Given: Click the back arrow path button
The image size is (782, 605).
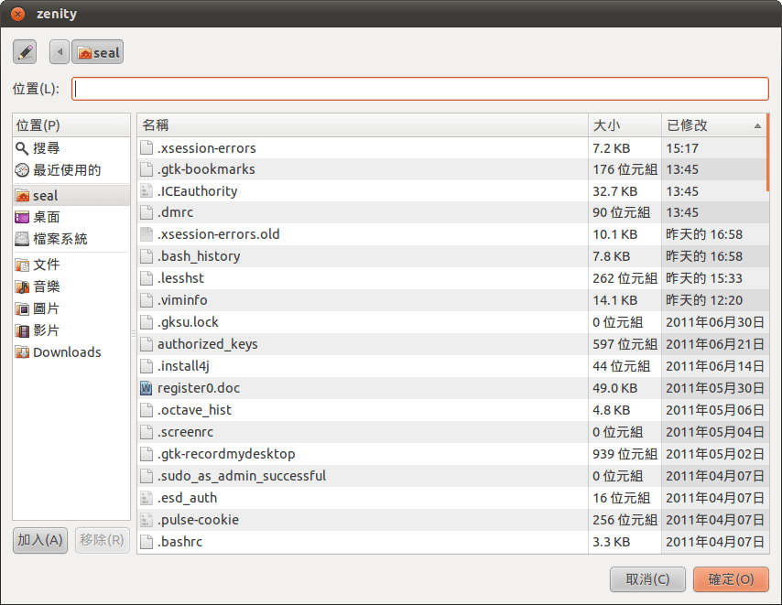Looking at the screenshot, I should [x=60, y=52].
